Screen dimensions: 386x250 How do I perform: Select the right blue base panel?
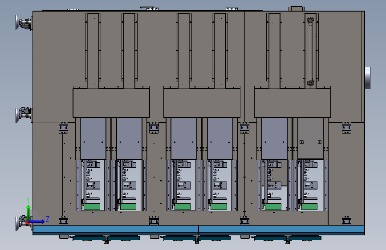click(x=282, y=230)
